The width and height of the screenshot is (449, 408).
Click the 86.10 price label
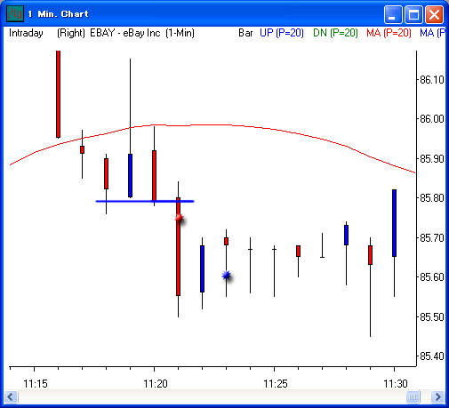[432, 80]
